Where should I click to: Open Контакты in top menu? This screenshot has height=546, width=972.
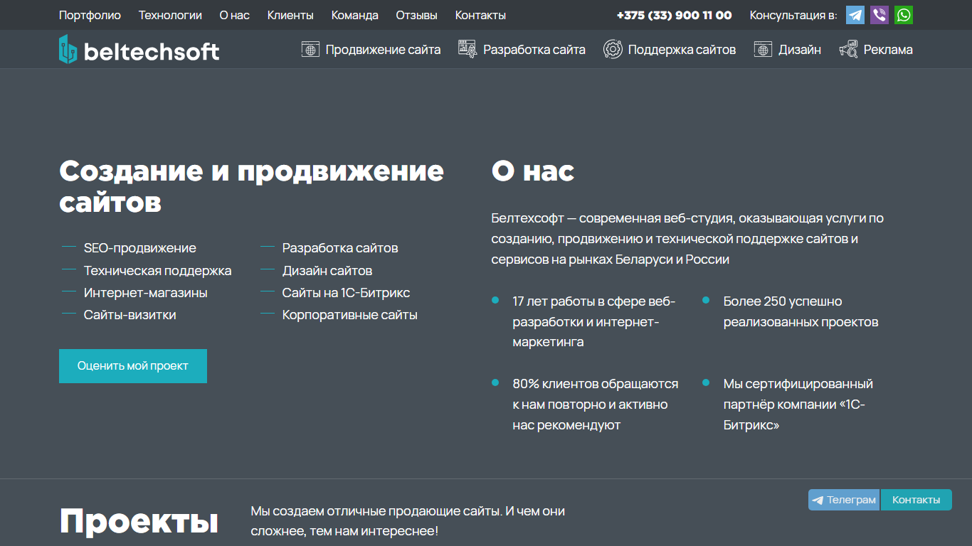[x=480, y=15]
